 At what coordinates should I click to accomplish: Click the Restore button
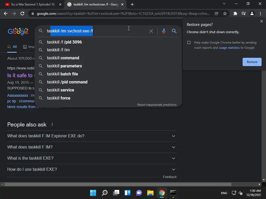pos(252,62)
